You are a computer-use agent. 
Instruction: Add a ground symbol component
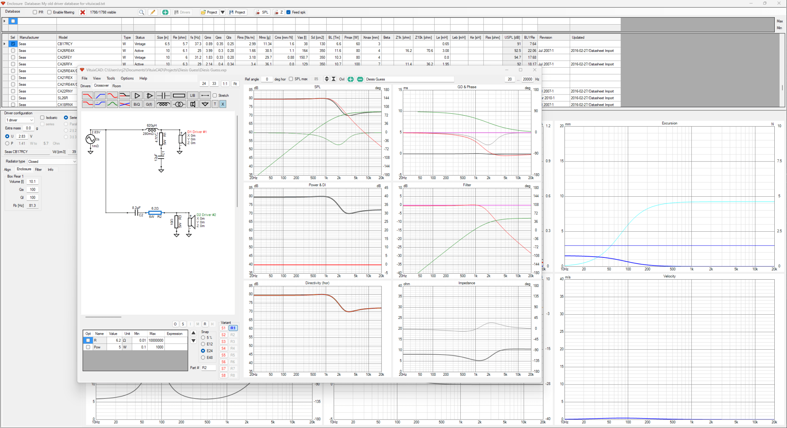click(205, 104)
